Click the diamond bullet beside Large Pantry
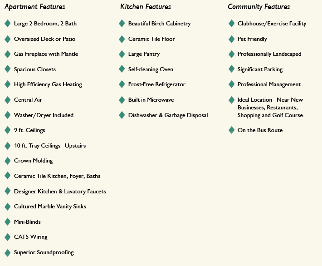Screen dimensions: 322x266 click(122, 54)
